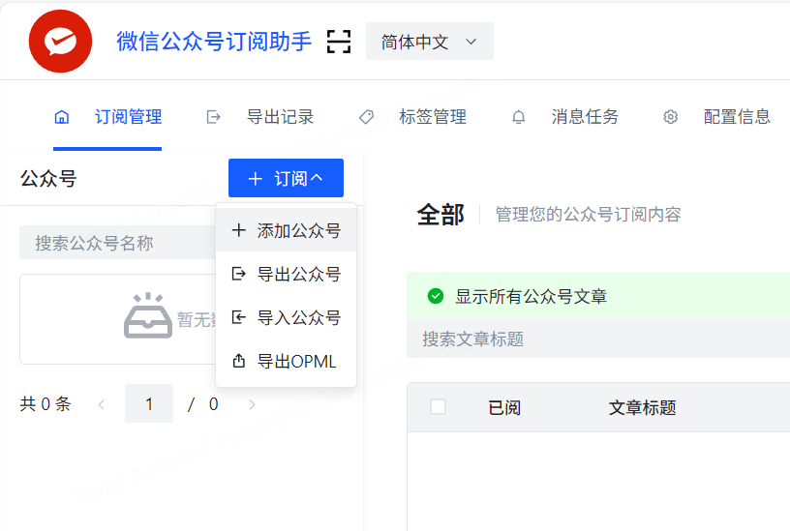
Task: Click the green check status icon
Action: click(436, 296)
